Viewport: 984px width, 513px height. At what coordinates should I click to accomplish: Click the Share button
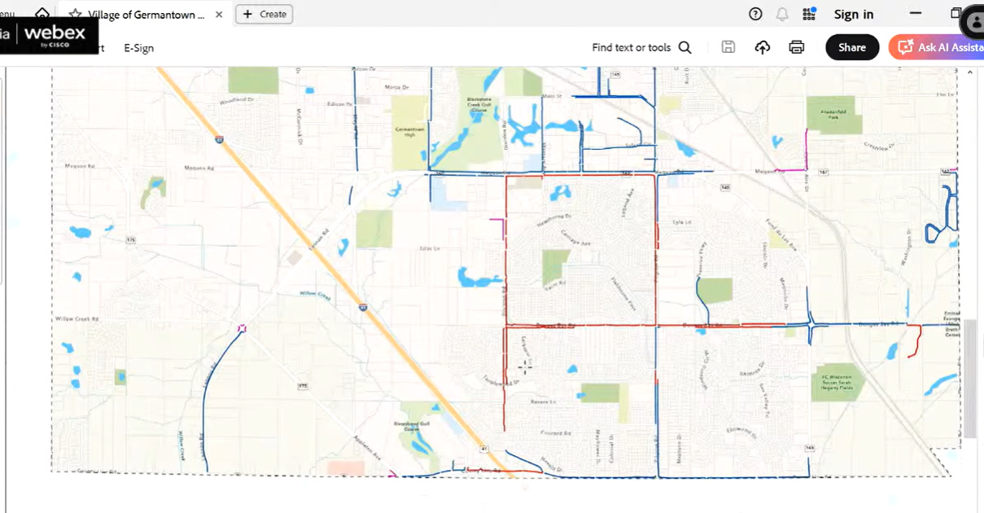coord(852,47)
